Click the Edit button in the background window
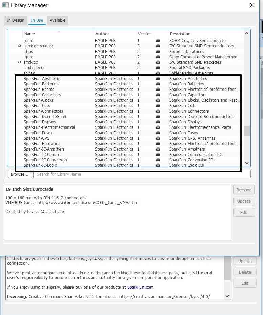Viewport: 263px width, 315px height. click(245, 283)
